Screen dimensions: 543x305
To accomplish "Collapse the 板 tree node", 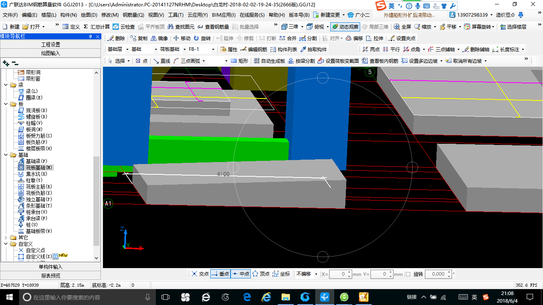I will tap(6, 104).
